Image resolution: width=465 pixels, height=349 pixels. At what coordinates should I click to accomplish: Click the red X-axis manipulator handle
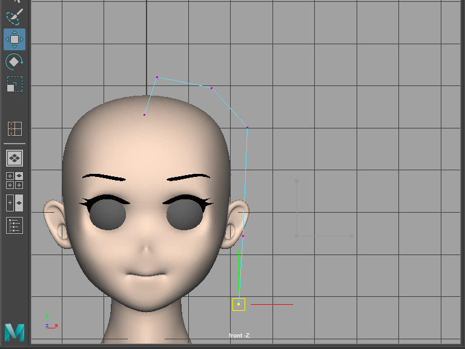pyautogui.click(x=272, y=304)
